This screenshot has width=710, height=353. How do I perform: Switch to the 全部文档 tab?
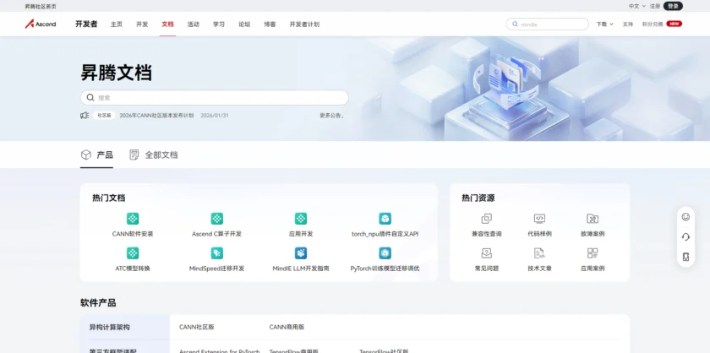154,155
